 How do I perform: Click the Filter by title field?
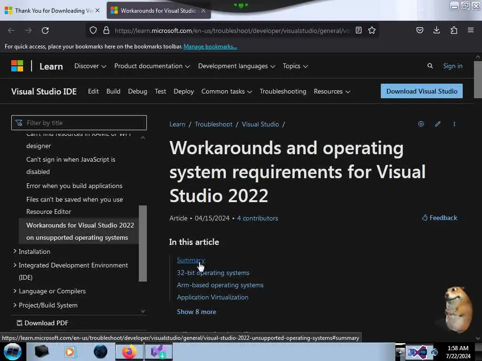pyautogui.click(x=79, y=123)
